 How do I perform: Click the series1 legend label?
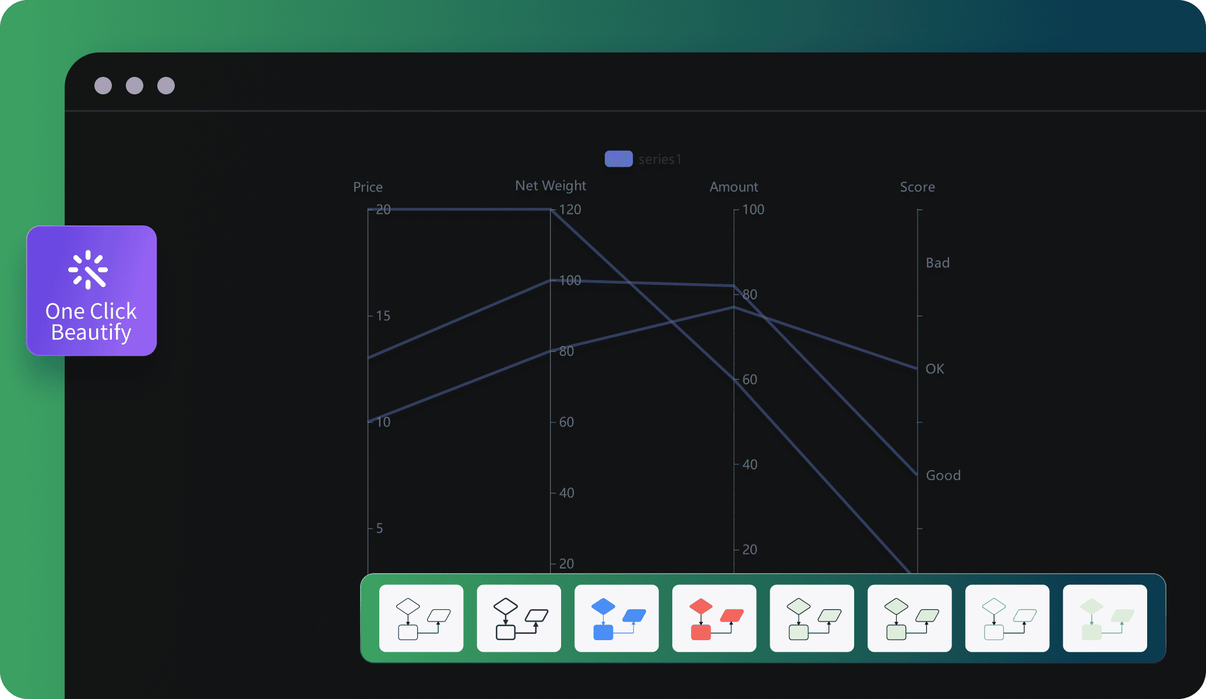pyautogui.click(x=660, y=159)
